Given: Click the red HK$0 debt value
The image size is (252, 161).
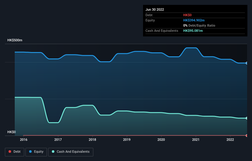Looking at the screenshot, I should tap(188, 15).
